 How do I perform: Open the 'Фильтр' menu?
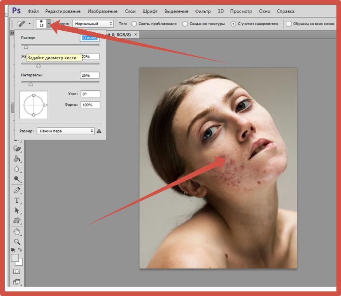pos(202,11)
